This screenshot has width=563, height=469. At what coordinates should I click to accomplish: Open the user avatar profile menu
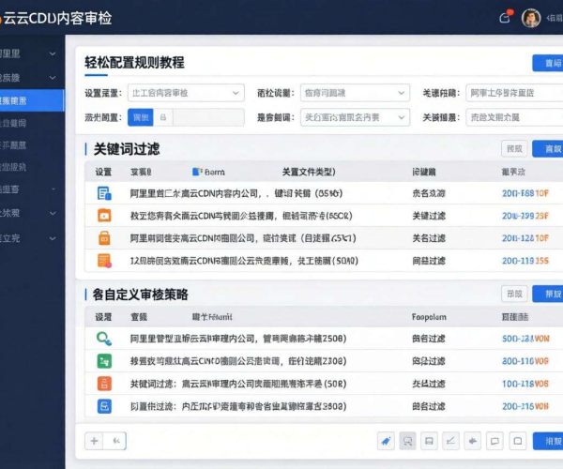[x=531, y=18]
